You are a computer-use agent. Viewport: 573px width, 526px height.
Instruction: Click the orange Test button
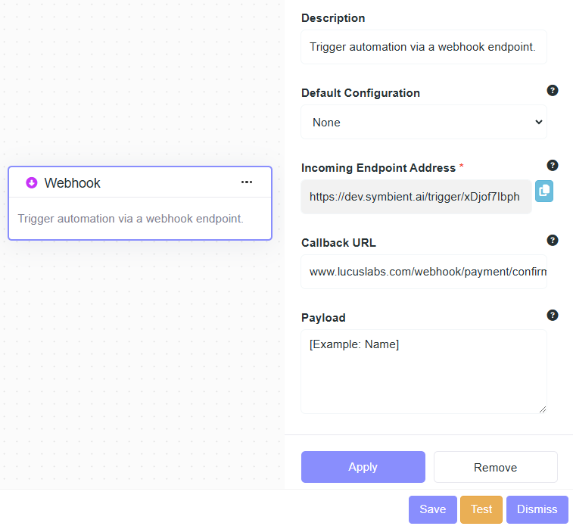coord(481,509)
